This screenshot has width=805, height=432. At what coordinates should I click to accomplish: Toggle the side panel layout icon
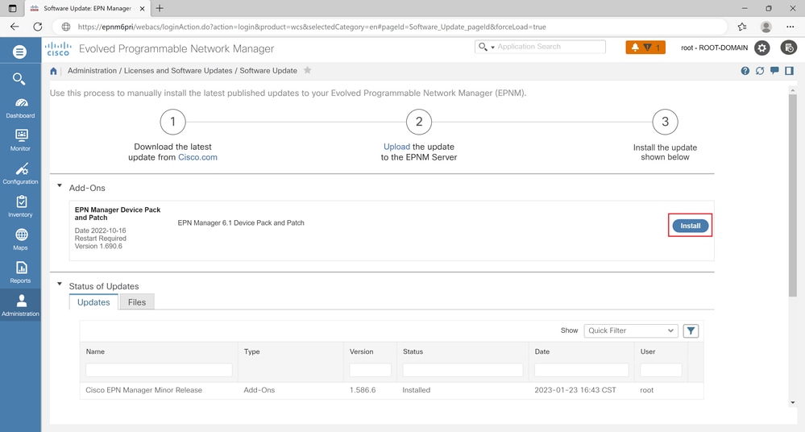(x=789, y=71)
